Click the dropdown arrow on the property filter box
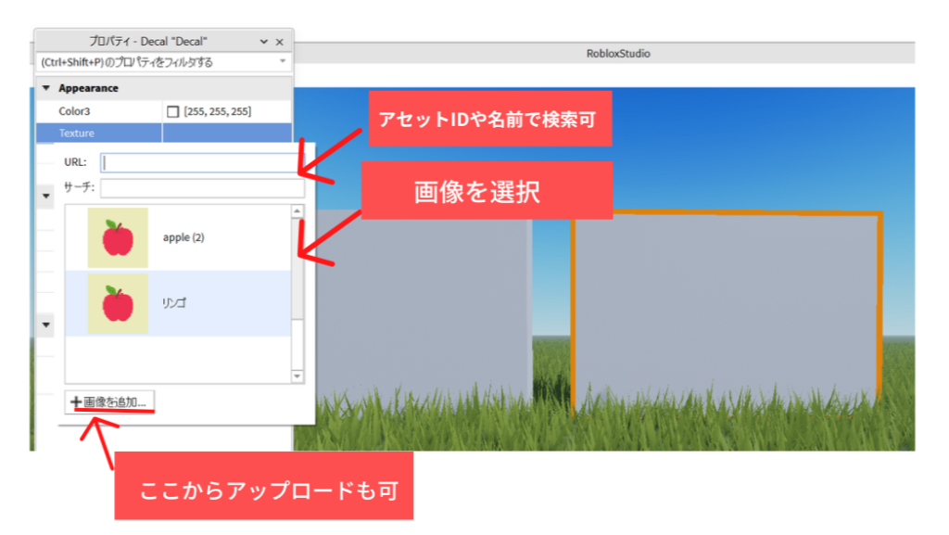 [x=283, y=60]
